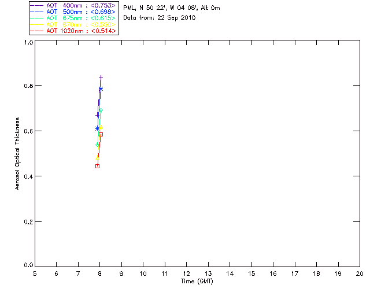The height and width of the screenshot is (296, 370).
Task: Click the blue dashed line sample in legend
Action: point(37,12)
